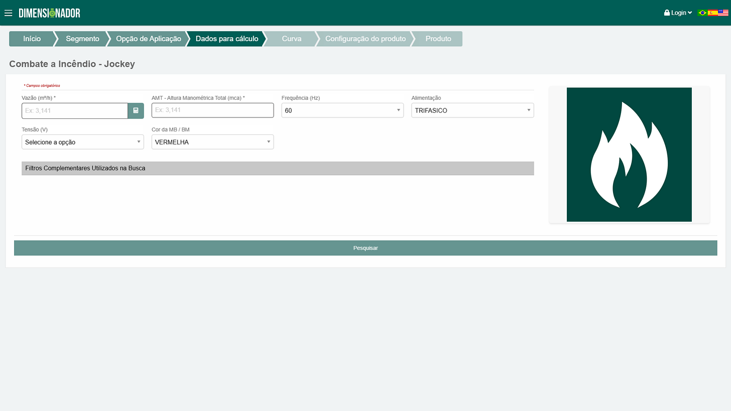
Task: Go to the Início step
Action: pos(32,39)
